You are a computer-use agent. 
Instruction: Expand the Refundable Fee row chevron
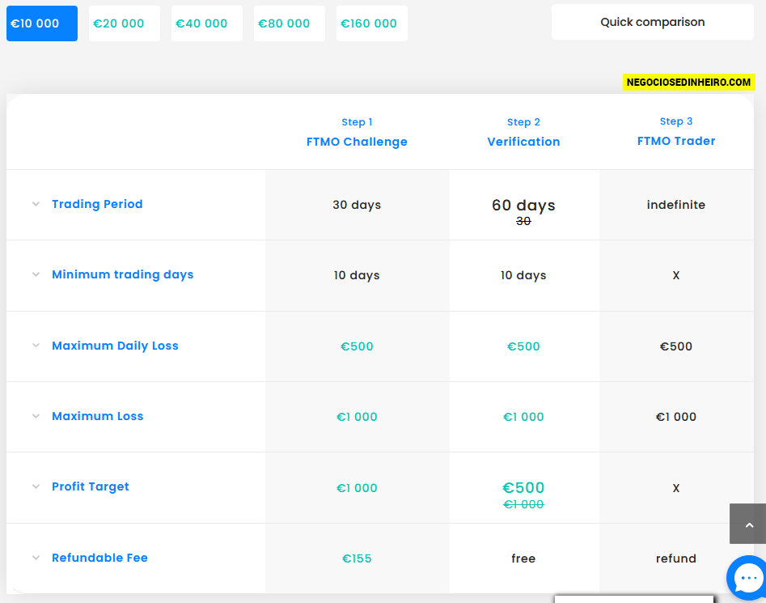click(x=36, y=558)
